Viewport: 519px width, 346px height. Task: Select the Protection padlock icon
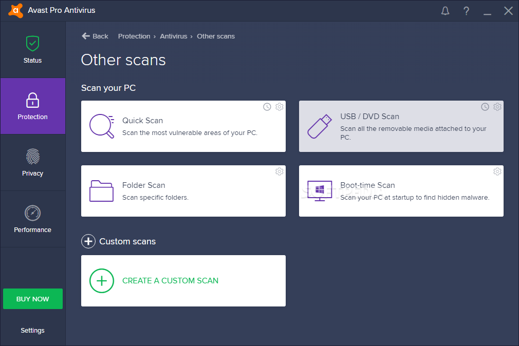pos(32,100)
